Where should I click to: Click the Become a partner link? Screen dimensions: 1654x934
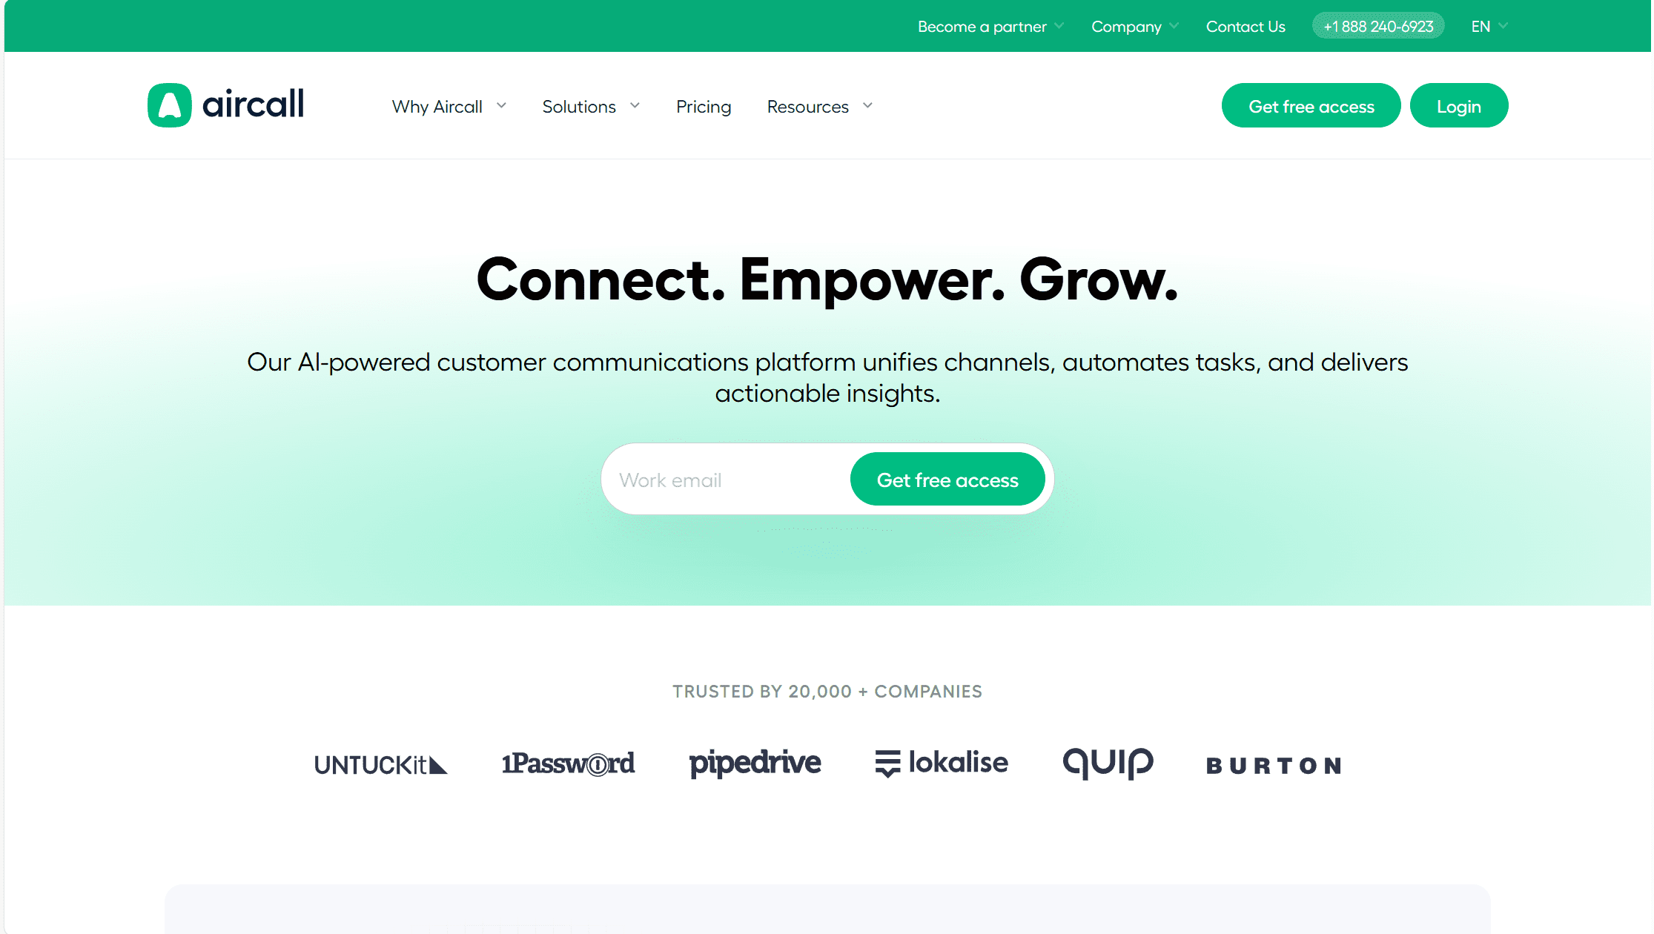984,25
